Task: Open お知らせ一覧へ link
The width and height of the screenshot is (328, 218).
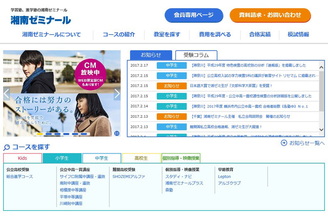Action: pyautogui.click(x=306, y=143)
